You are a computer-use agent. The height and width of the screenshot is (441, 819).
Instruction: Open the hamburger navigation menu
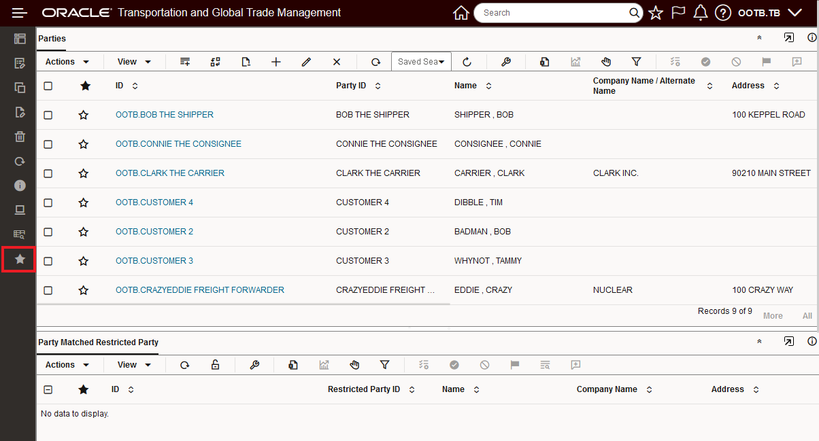(20, 12)
